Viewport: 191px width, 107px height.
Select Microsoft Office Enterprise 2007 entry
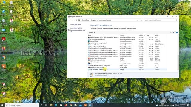point(127,43)
